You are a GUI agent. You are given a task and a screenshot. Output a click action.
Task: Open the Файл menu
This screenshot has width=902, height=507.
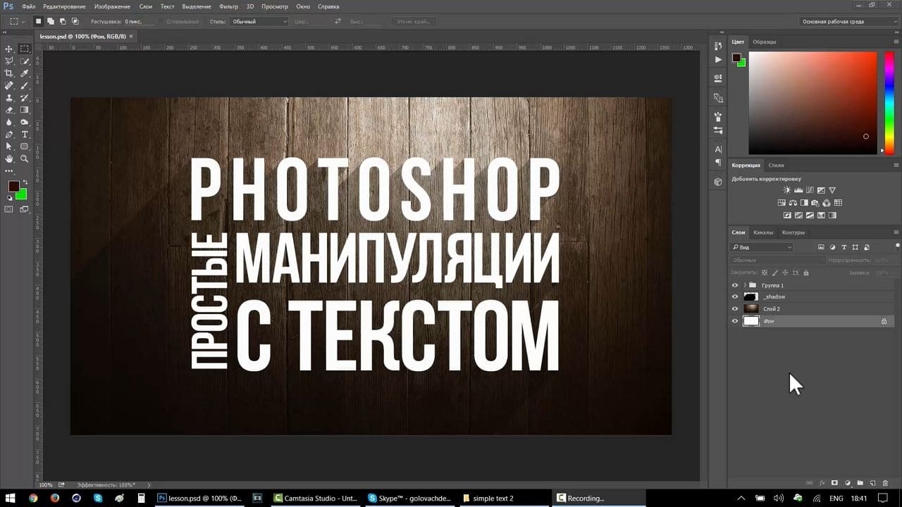pos(28,6)
